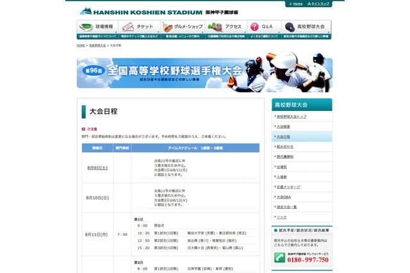The image size is (410, 273).
Task: Click the 10:20 第1試合 schedule row
Action: pos(195,233)
